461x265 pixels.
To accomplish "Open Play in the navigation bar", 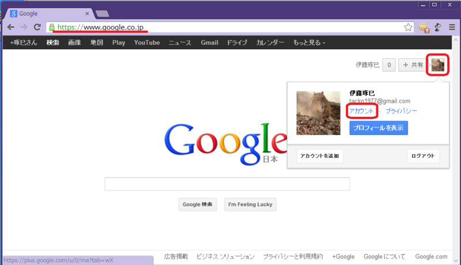I will (119, 43).
